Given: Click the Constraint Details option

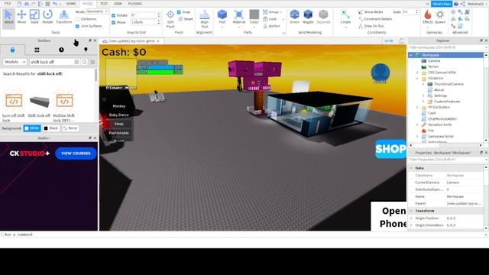Looking at the screenshot, I should (375, 19).
